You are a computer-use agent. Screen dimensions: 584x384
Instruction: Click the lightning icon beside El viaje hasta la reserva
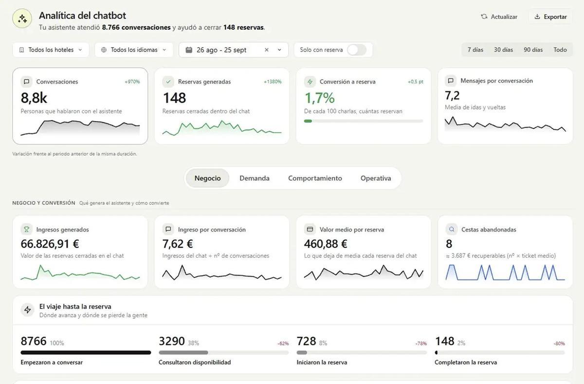click(27, 310)
